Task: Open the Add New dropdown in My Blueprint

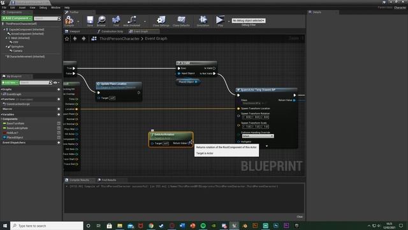Action: pos(10,82)
